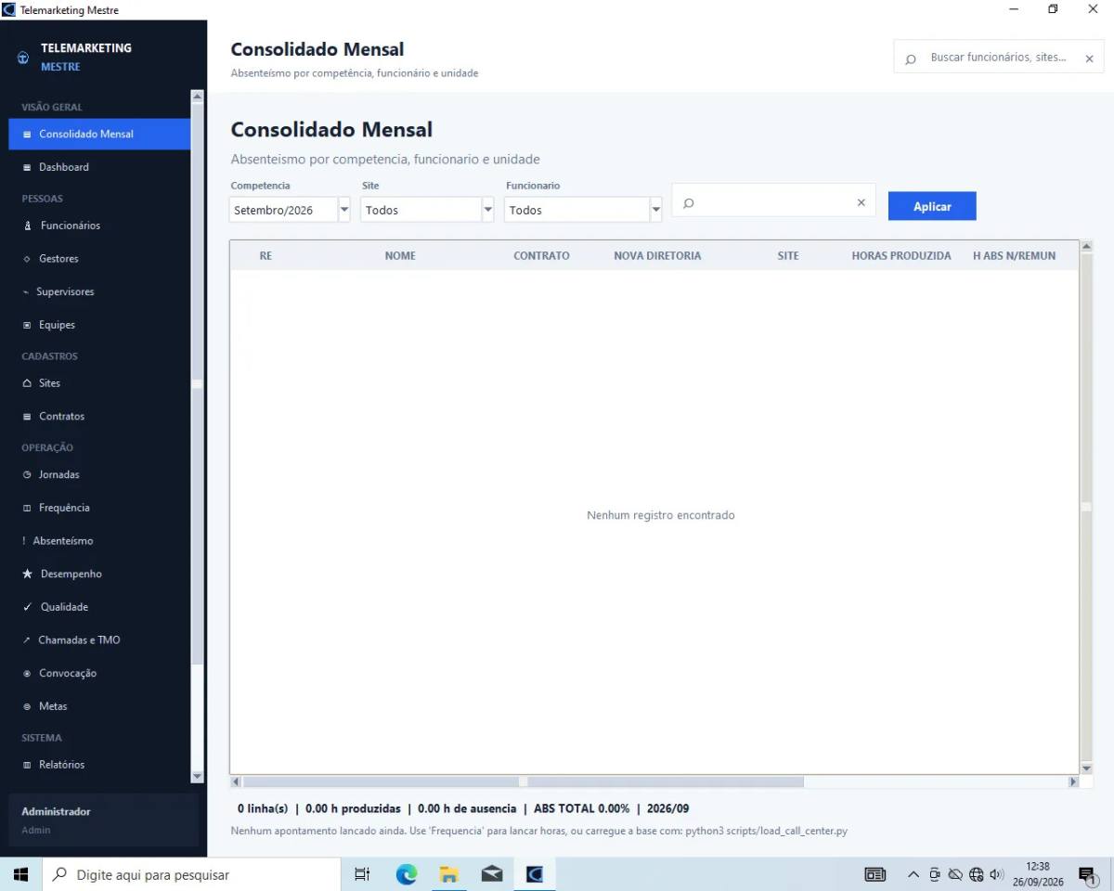Click the search magnifier icon in top bar
Viewport: 1114px width, 891px height.
point(911,58)
